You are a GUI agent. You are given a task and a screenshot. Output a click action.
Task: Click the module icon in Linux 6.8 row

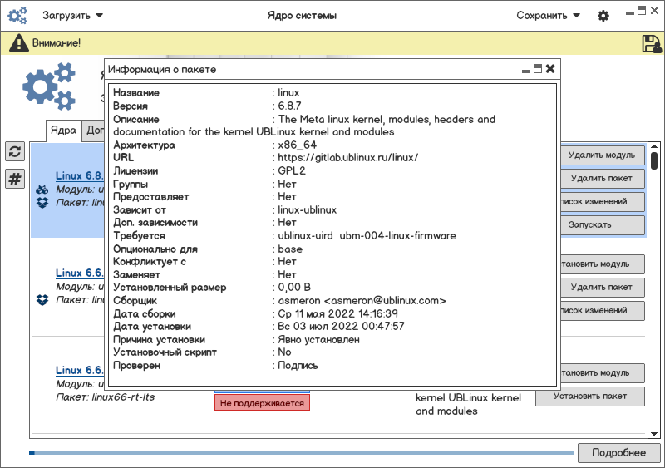(42, 190)
